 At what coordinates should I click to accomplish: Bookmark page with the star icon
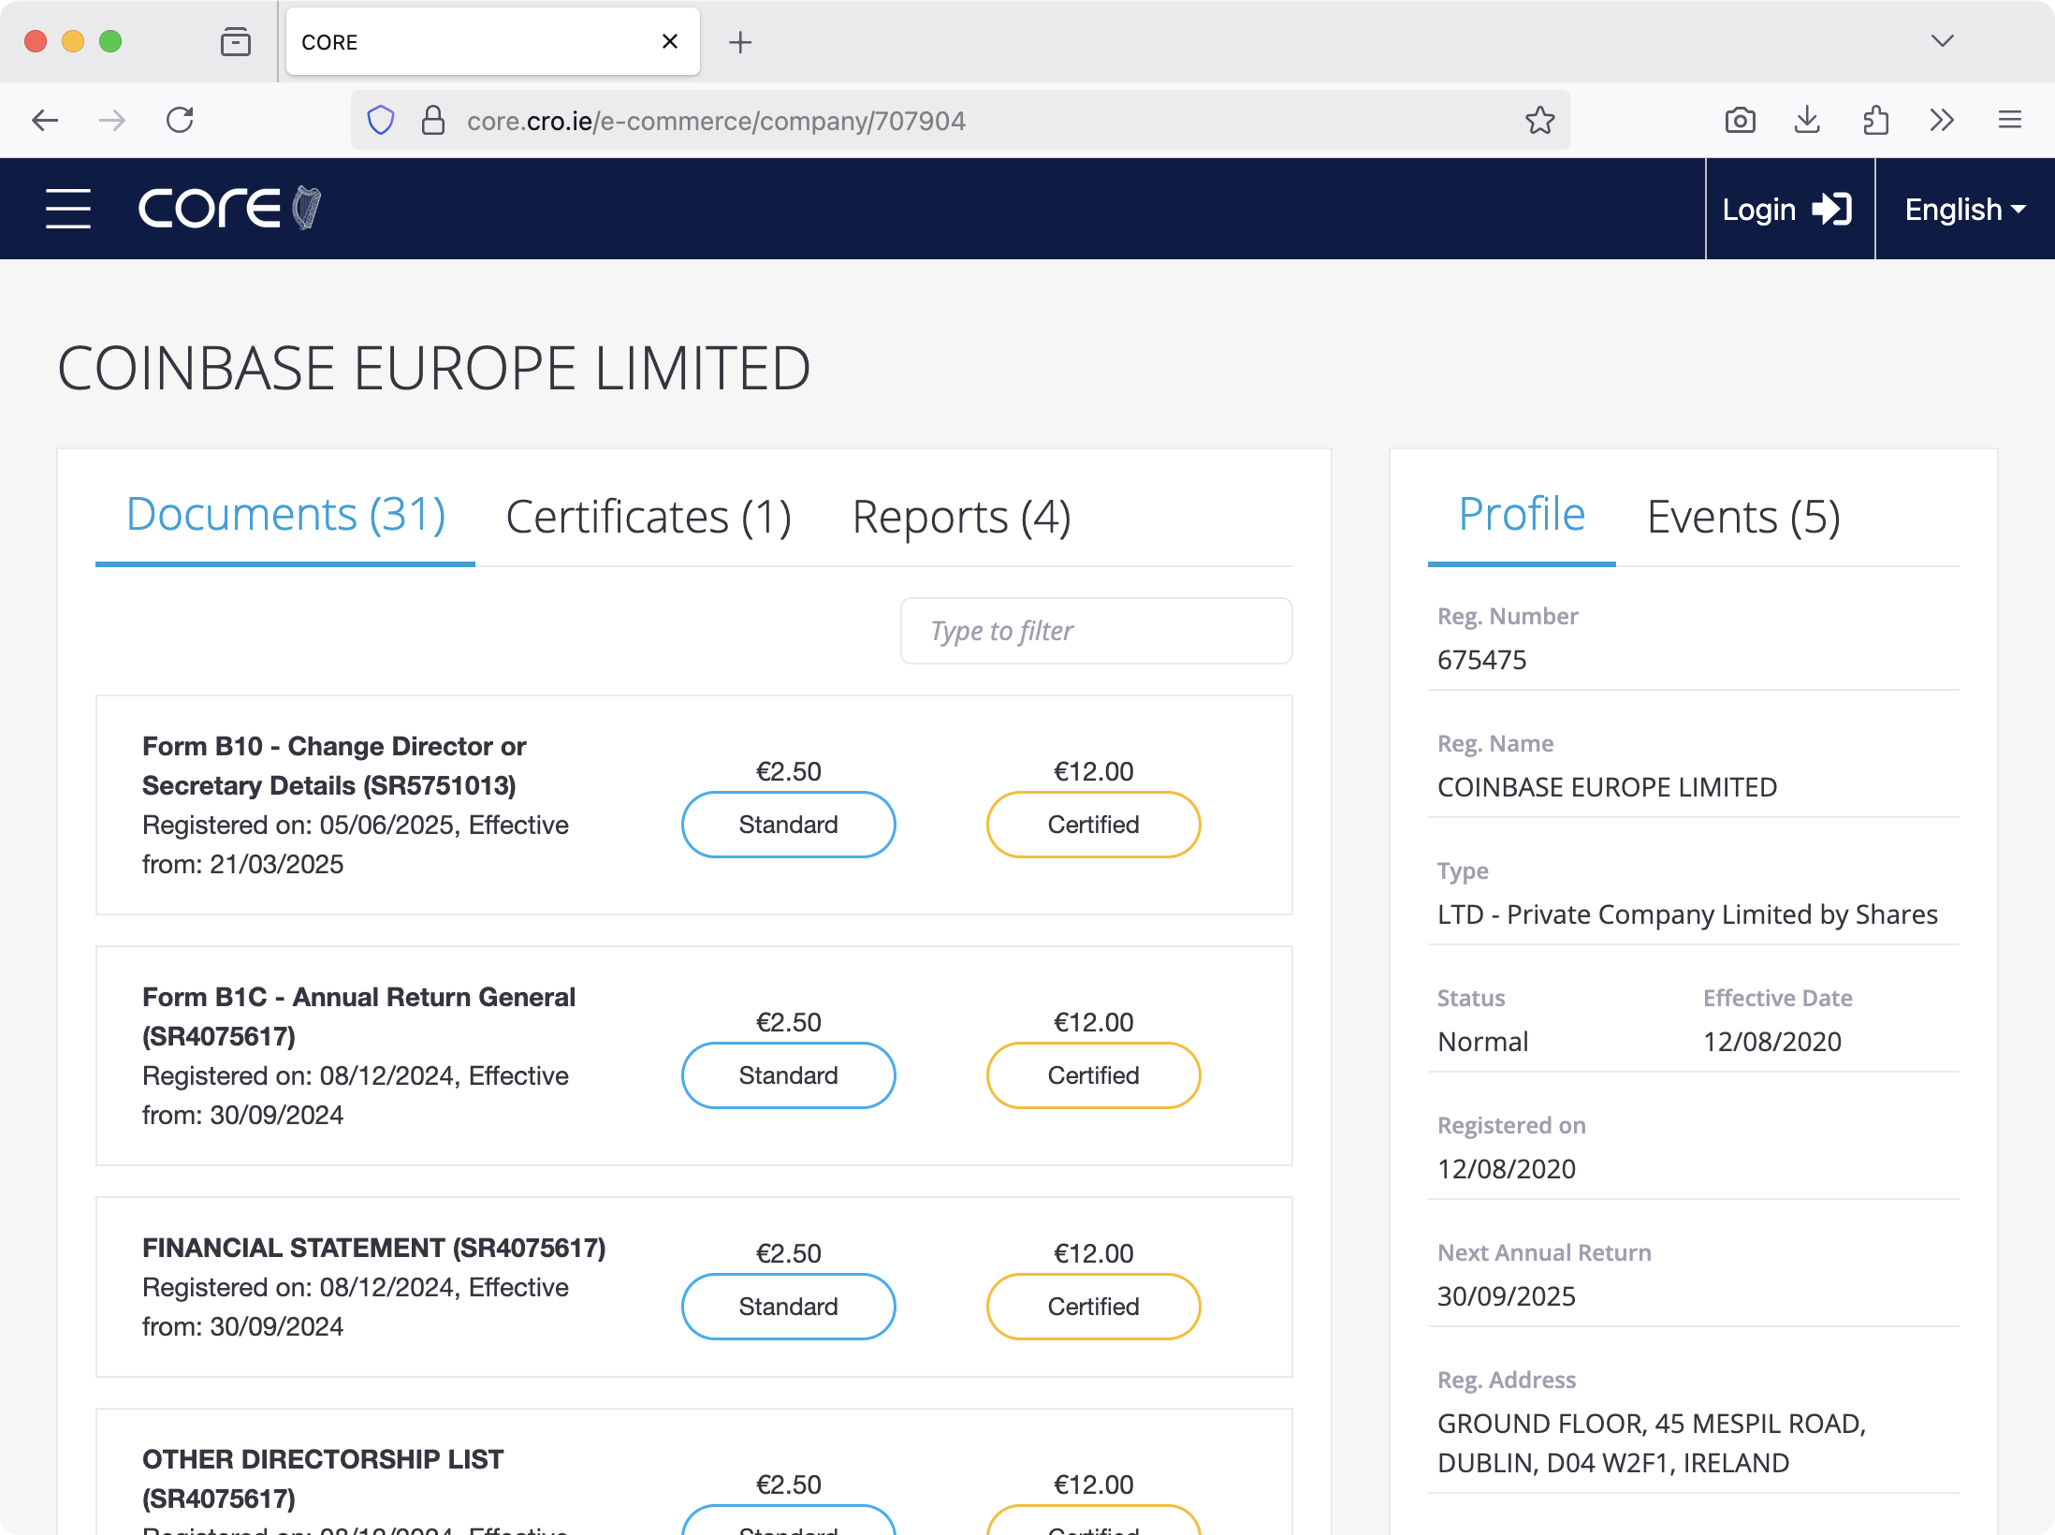1539,121
